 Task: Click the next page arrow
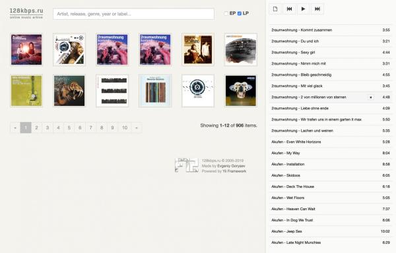(137, 128)
